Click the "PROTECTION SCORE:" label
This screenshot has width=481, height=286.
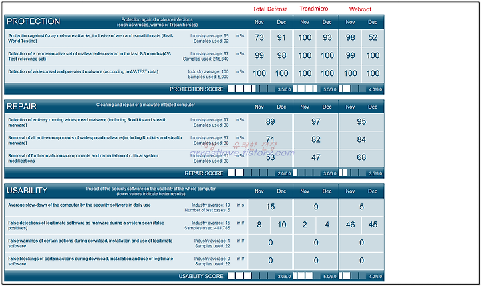coord(197,89)
